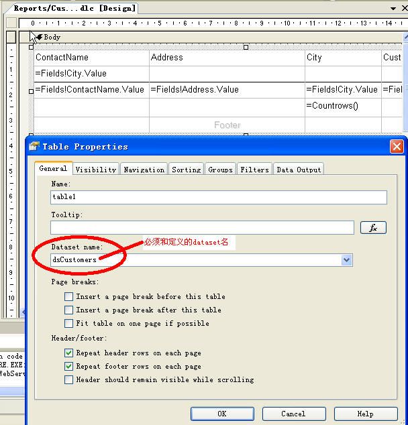408x425 pixels.
Task: Expand the Dataset name dropdown
Action: (346, 260)
